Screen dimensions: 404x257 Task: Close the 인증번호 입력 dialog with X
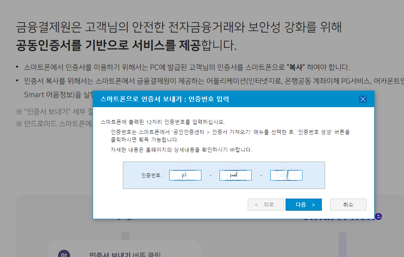tap(363, 99)
